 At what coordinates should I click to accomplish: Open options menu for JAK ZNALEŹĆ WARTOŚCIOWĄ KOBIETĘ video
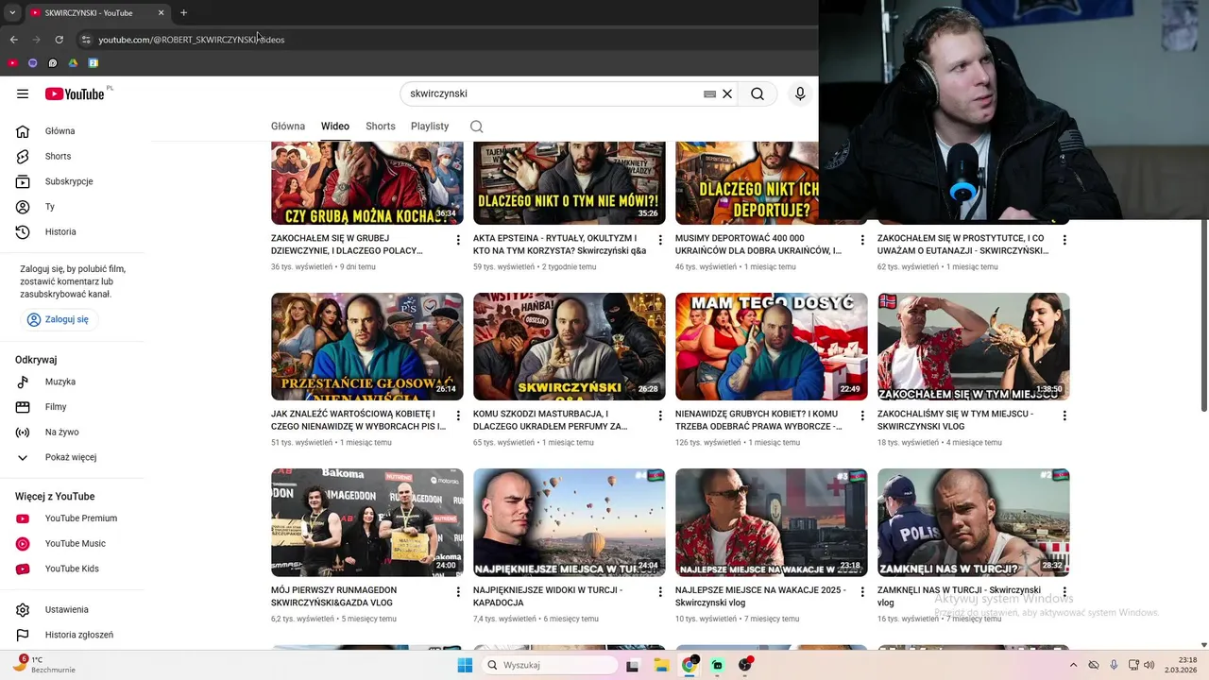[x=458, y=416]
